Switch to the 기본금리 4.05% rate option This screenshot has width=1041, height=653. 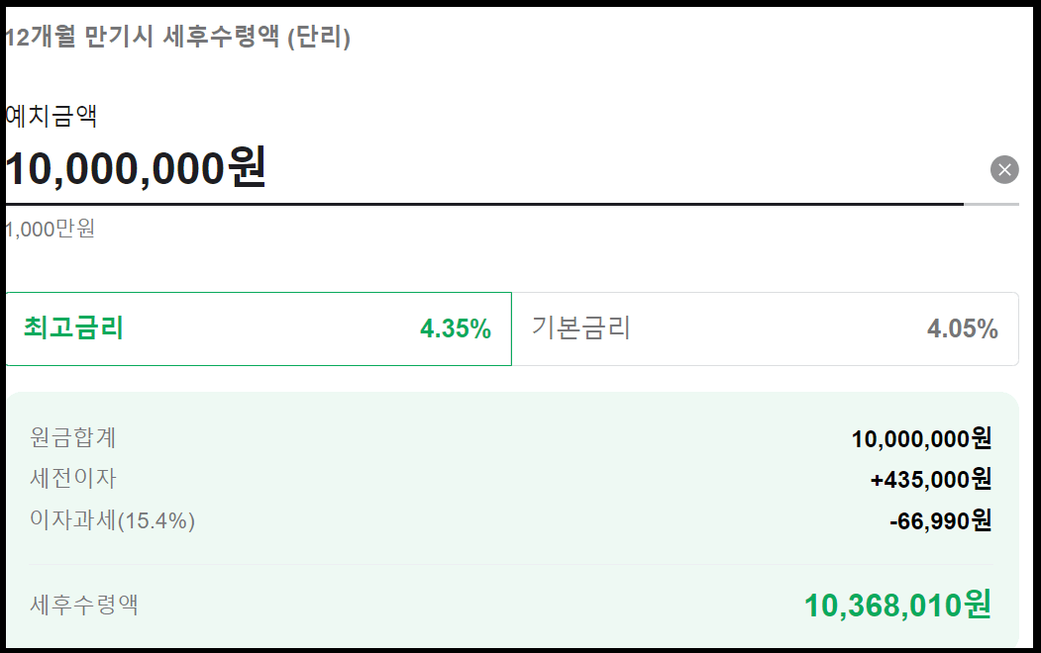tap(768, 329)
